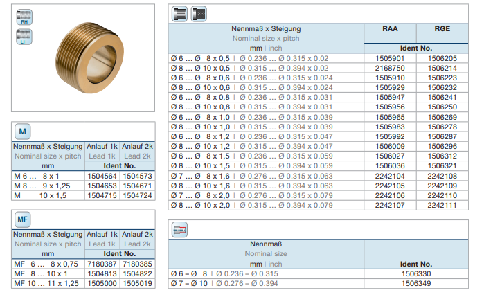Select ident number 1505000
The width and height of the screenshot is (484, 297).
point(102,283)
